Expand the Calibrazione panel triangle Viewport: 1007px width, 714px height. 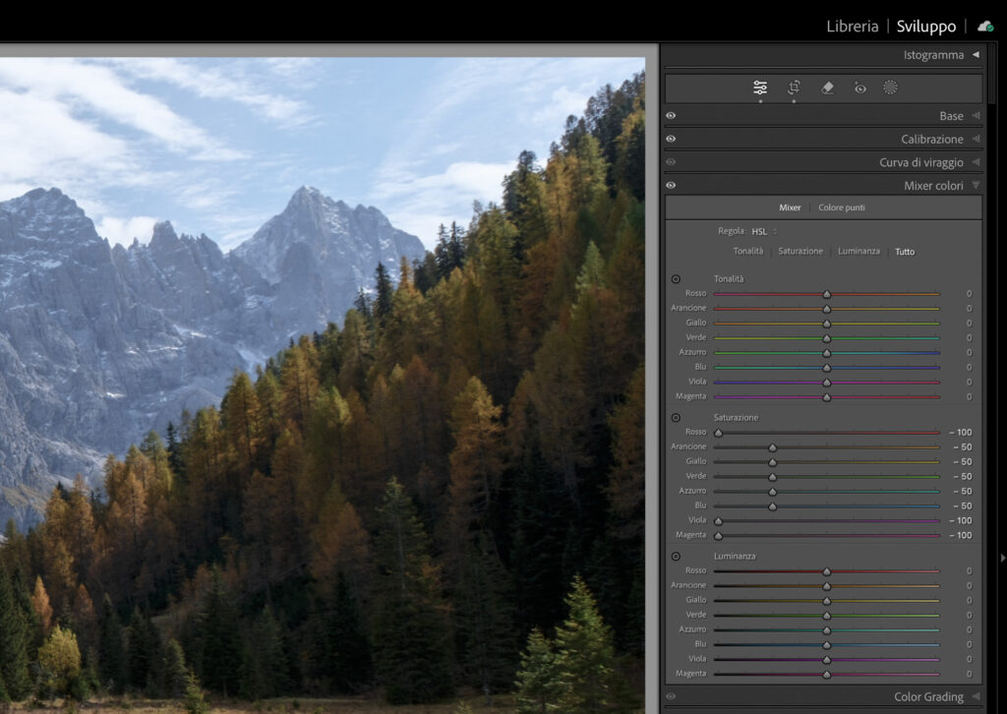pyautogui.click(x=977, y=139)
